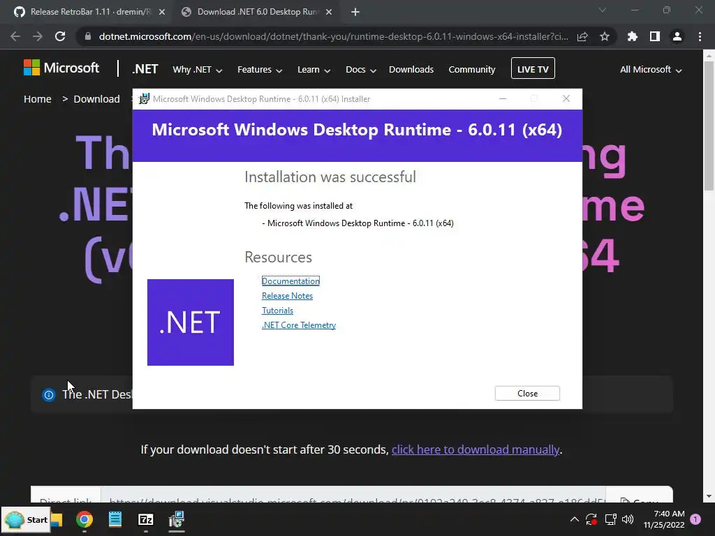715x536 pixels.
Task: Close the Release RetroBar tab
Action: 162,12
